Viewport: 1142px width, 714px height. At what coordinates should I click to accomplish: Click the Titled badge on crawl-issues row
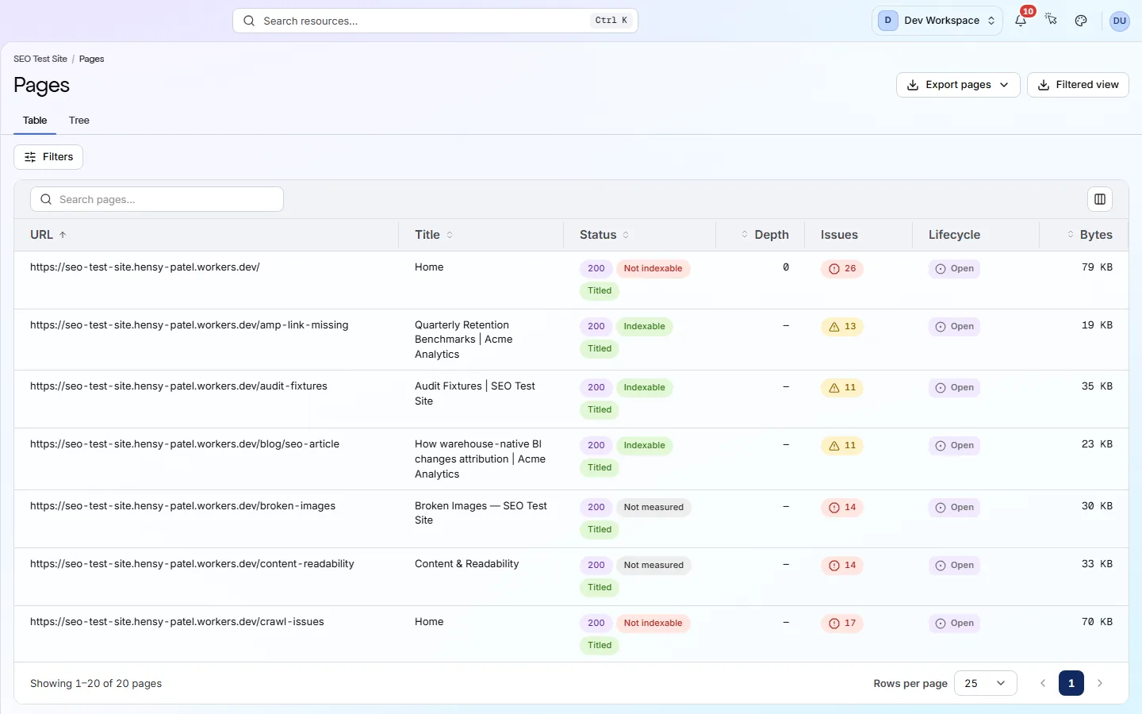600,646
